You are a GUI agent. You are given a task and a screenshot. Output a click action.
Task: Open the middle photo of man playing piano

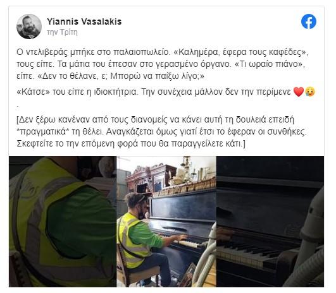pyautogui.click(x=166, y=222)
